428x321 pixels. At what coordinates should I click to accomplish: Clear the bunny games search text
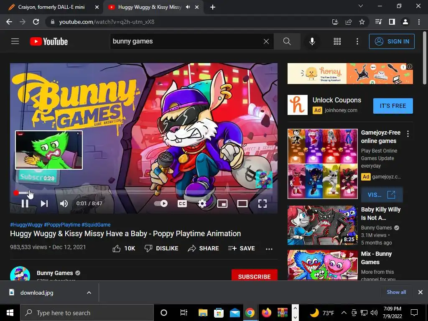(266, 41)
